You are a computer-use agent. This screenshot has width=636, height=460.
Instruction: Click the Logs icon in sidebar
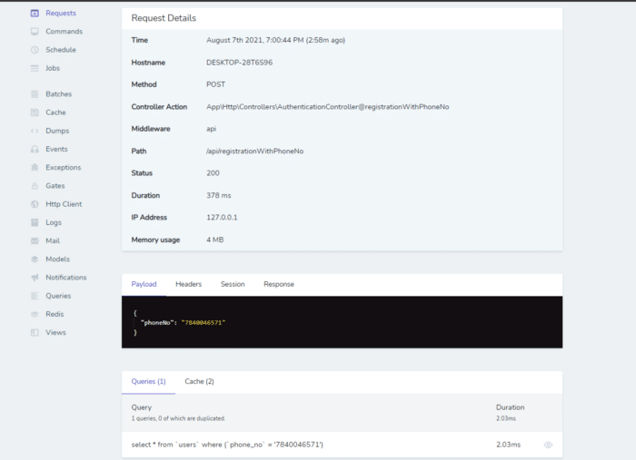(35, 222)
